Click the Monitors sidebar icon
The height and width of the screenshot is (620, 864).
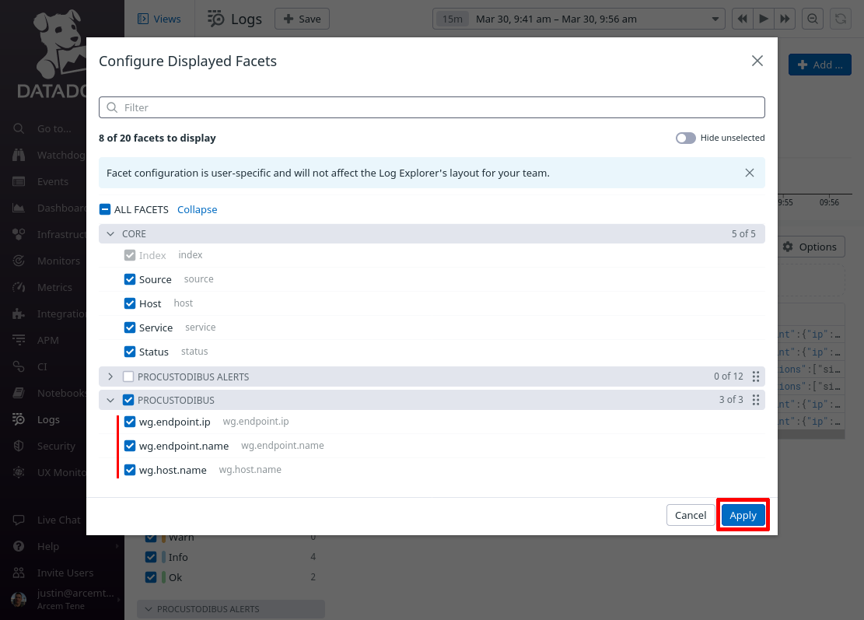tap(19, 261)
